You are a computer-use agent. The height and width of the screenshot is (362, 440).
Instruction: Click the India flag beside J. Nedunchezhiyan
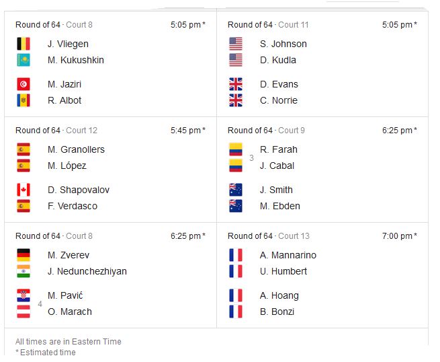point(24,271)
